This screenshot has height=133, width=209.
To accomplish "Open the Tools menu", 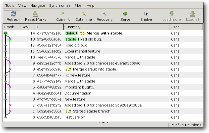I will pos(10,5).
